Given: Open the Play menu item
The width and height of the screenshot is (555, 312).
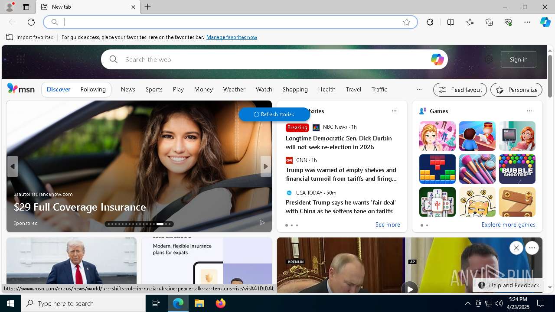Looking at the screenshot, I should [178, 89].
